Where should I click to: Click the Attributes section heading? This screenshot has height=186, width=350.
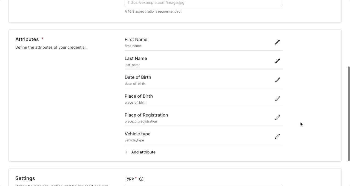tap(27, 39)
